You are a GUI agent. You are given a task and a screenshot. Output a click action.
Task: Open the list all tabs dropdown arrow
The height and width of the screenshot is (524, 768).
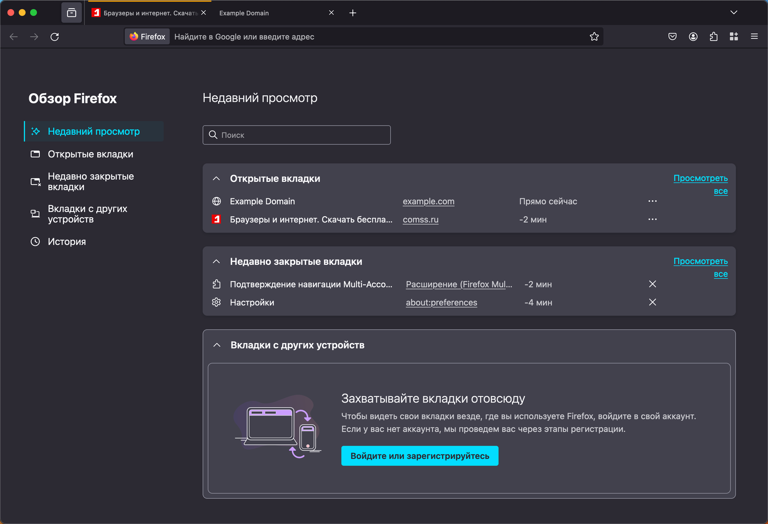coord(734,13)
